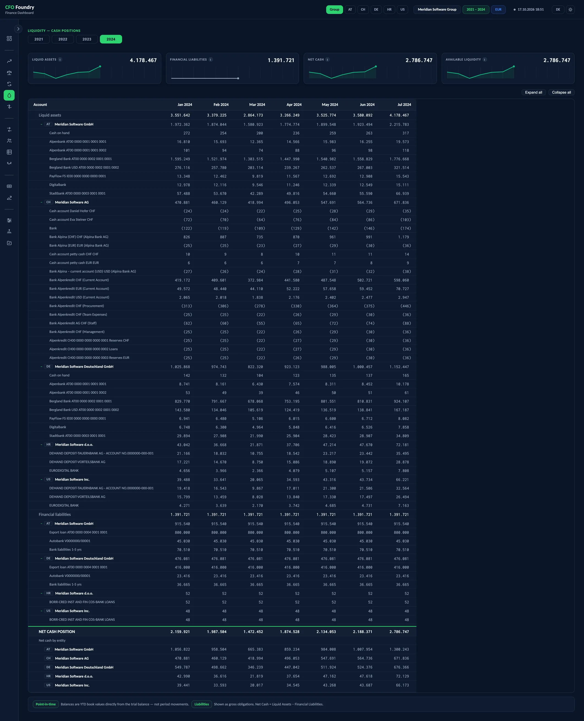This screenshot has width=584, height=721.
Task: Switch to the 2022 year tab
Action: coord(63,39)
